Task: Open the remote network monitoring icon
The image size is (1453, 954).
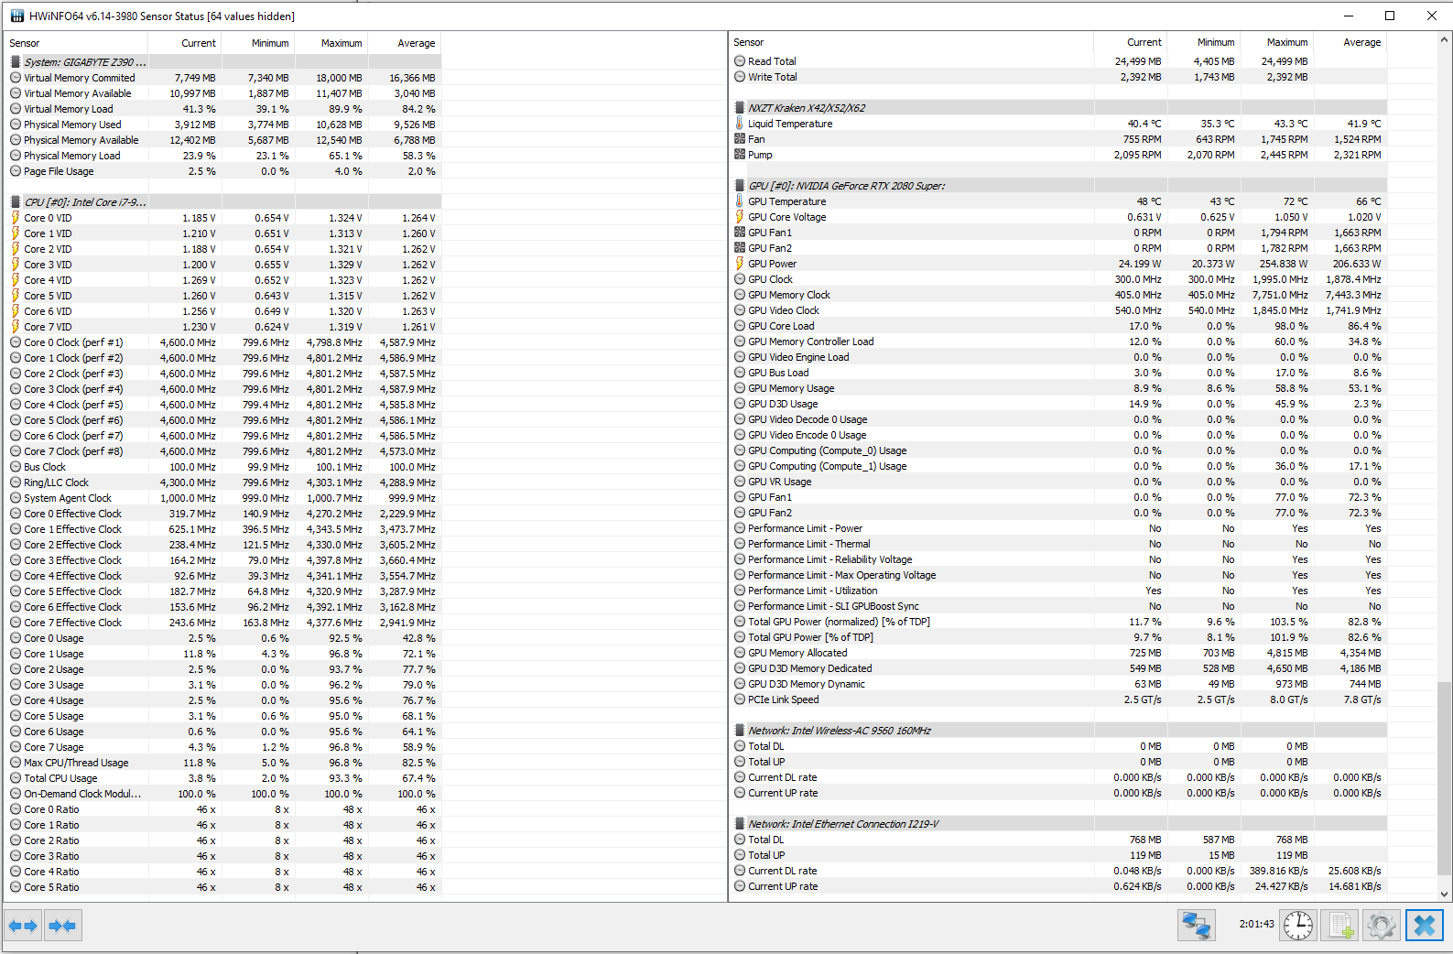Action: (x=1196, y=925)
